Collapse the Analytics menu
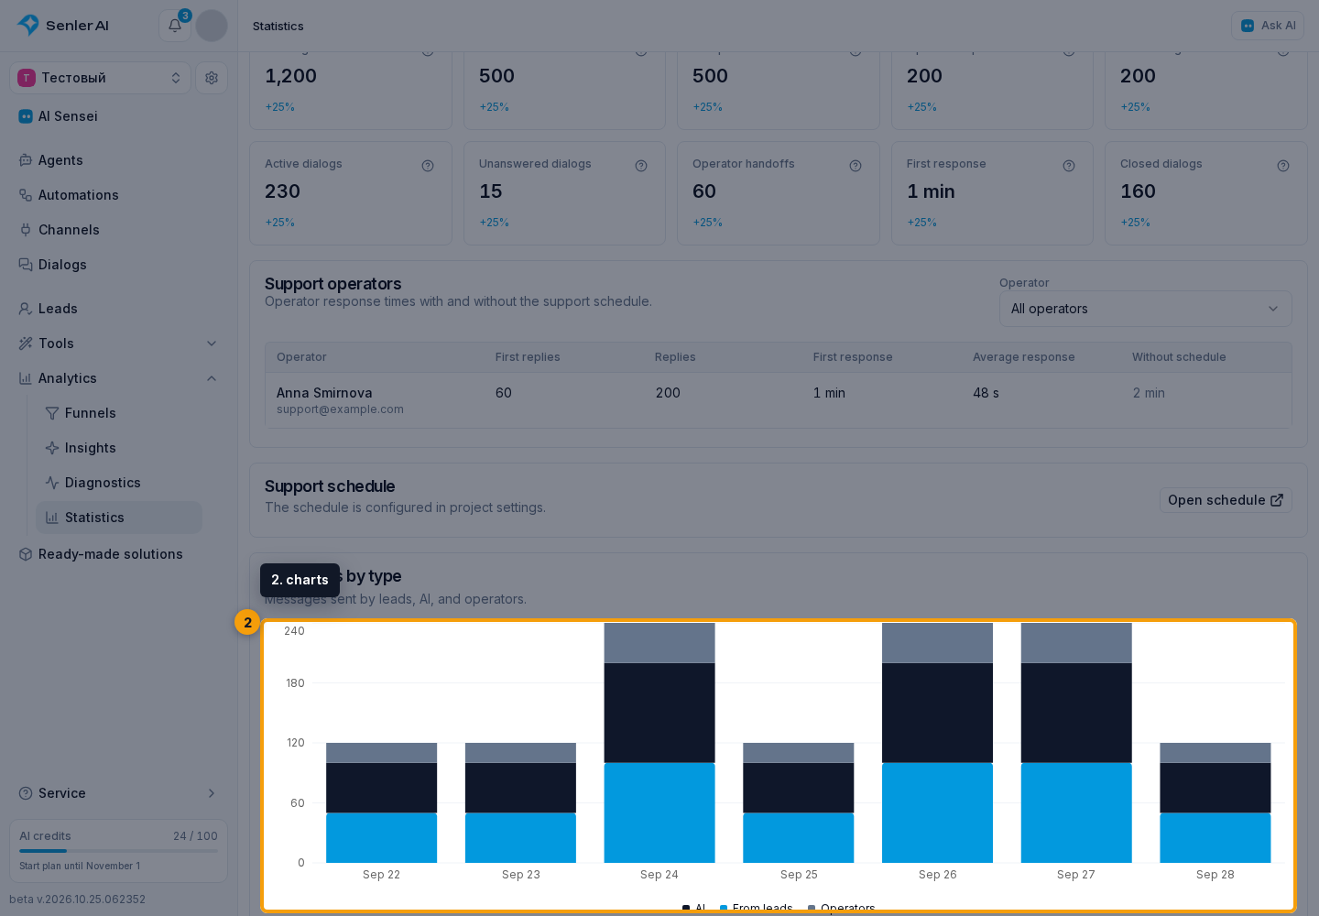 pyautogui.click(x=118, y=378)
